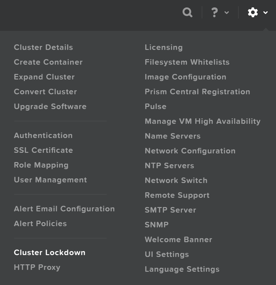Open the search magnifier icon
The height and width of the screenshot is (285, 276).
[187, 13]
